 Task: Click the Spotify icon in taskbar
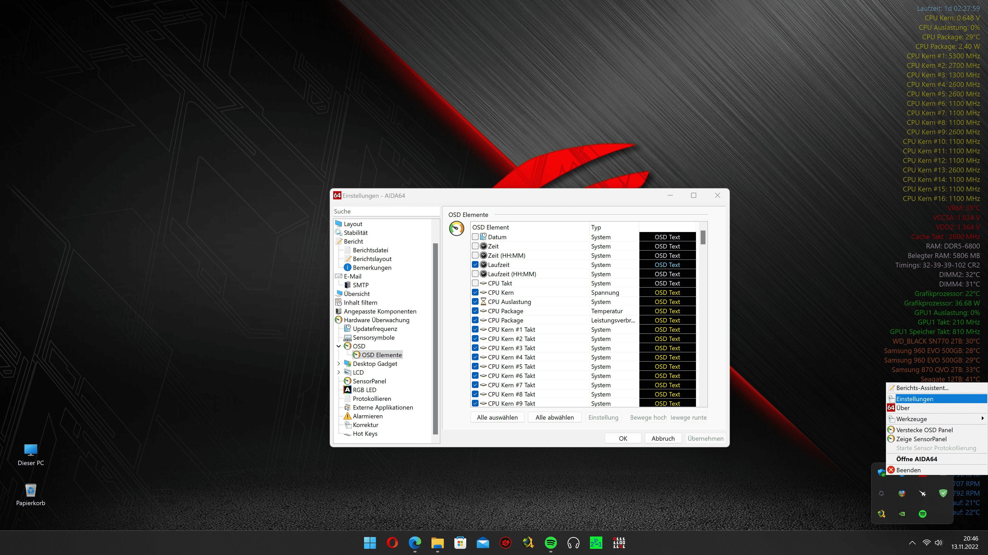[x=551, y=542]
